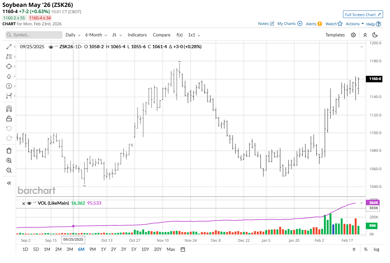Select the 9M time range

[x=93, y=249]
